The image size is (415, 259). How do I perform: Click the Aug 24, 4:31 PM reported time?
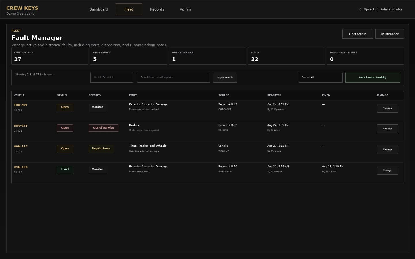click(x=278, y=104)
